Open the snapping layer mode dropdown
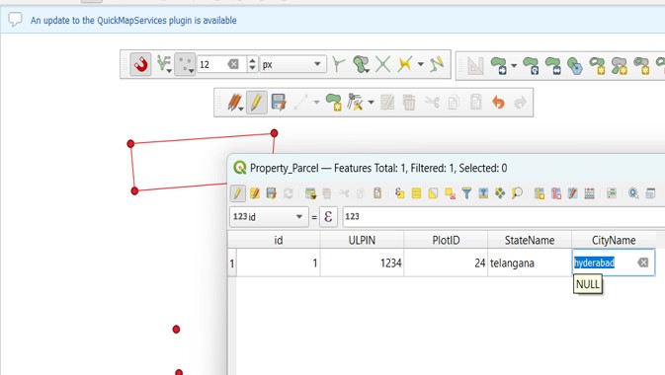The height and width of the screenshot is (375, 665). coord(163,64)
